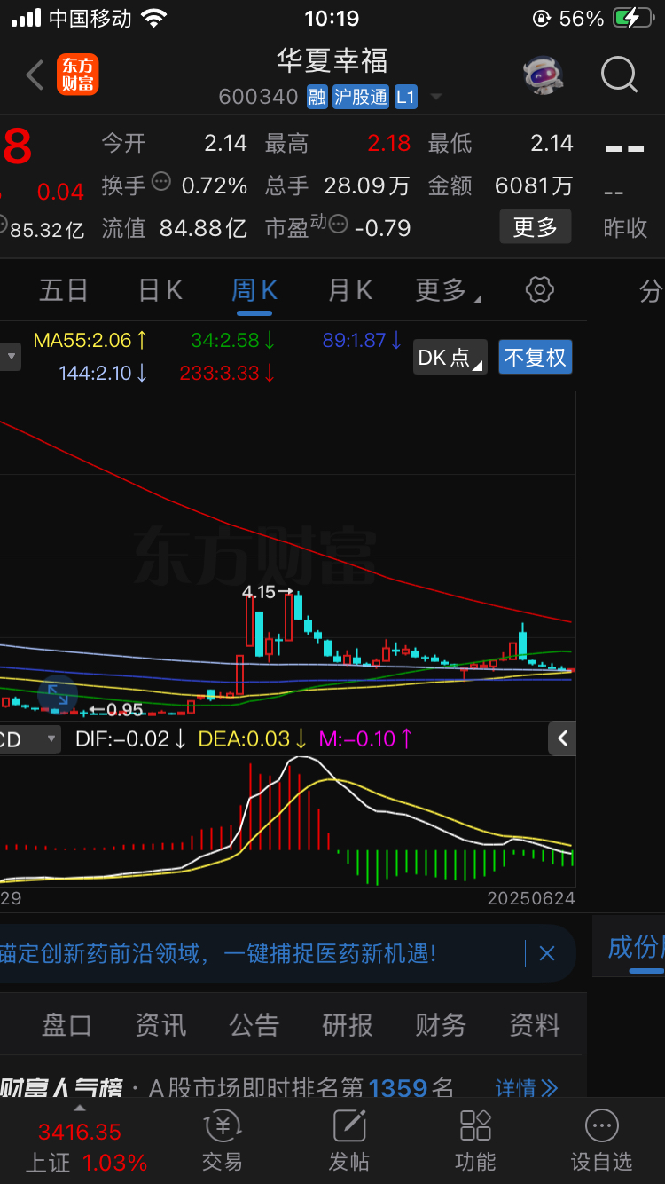Viewport: 665px width, 1184px height.
Task: Tap the L1 level badge
Action: [405, 98]
